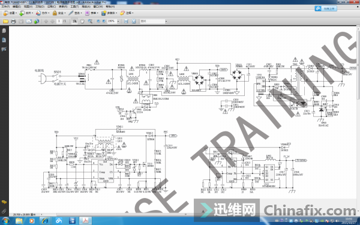Open the Bookmarks panel in left sidebar

4,40
